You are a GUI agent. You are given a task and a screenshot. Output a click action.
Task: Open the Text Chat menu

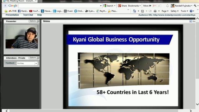[28, 15]
